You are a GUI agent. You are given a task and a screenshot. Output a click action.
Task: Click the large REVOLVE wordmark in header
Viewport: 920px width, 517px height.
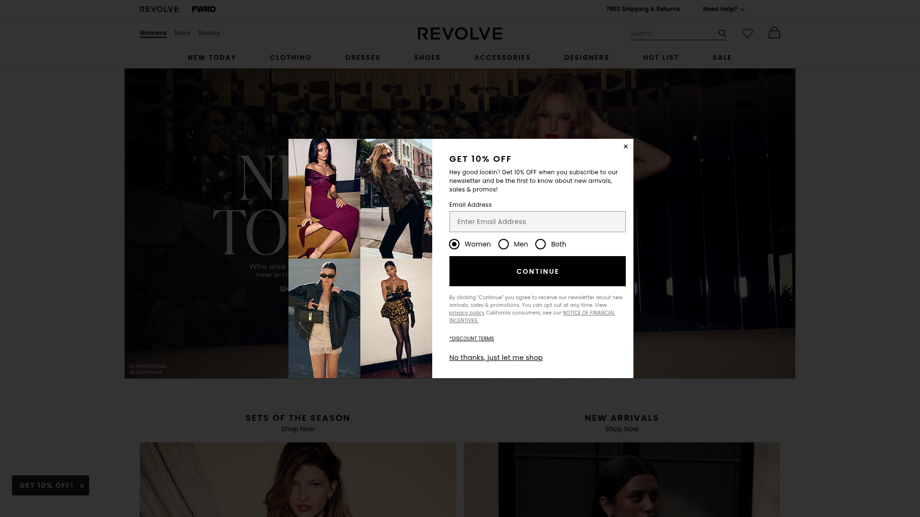tap(460, 33)
